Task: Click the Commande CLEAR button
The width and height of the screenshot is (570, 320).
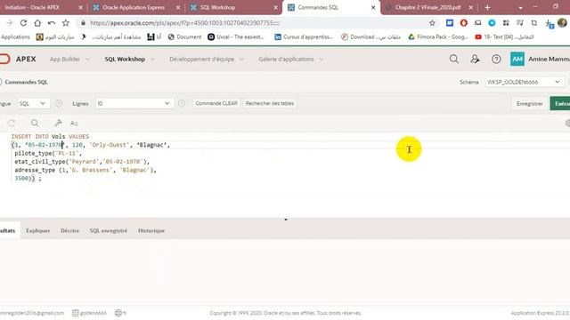Action: click(x=216, y=103)
